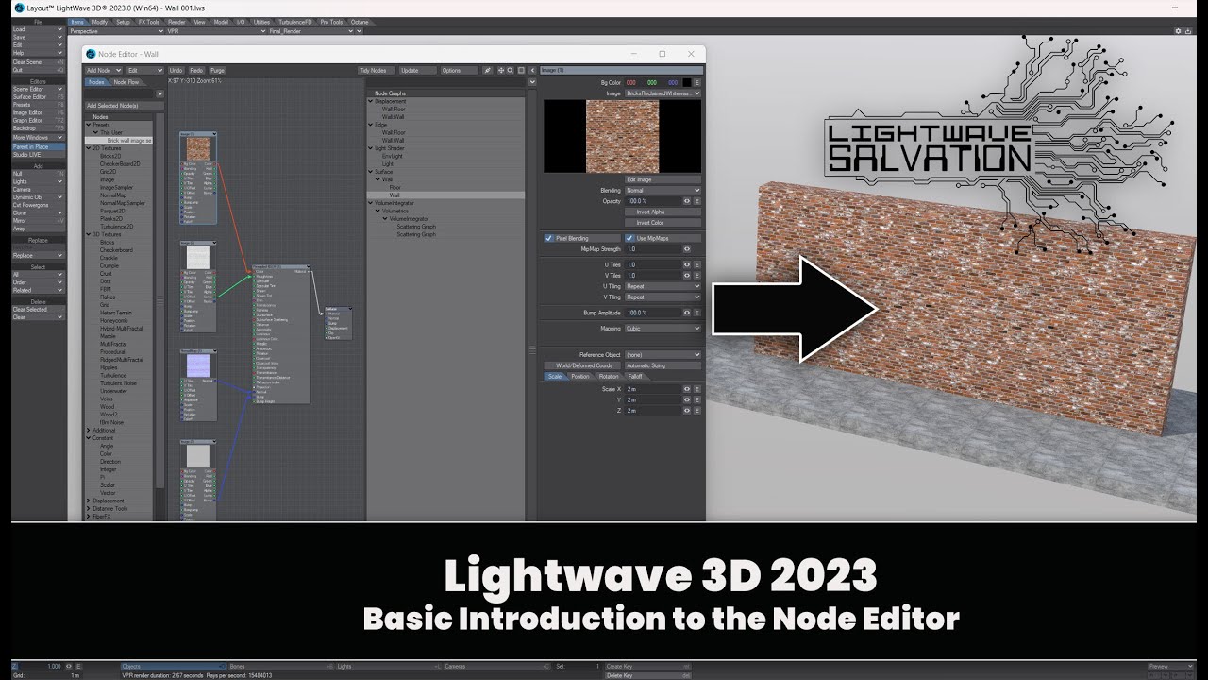
Task: Click the magnifier zoom icon in Node Editor
Action: pos(511,70)
